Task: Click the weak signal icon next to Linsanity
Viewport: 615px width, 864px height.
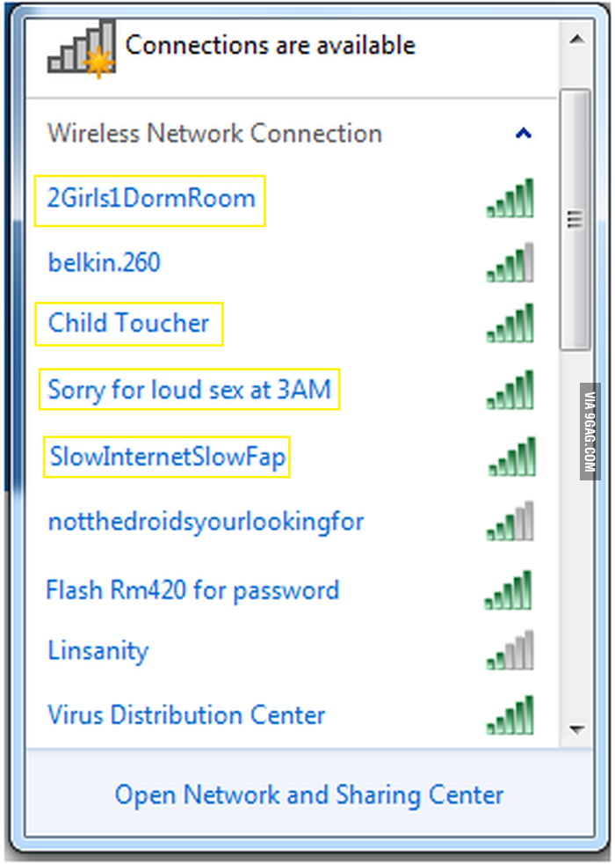Action: (x=510, y=650)
